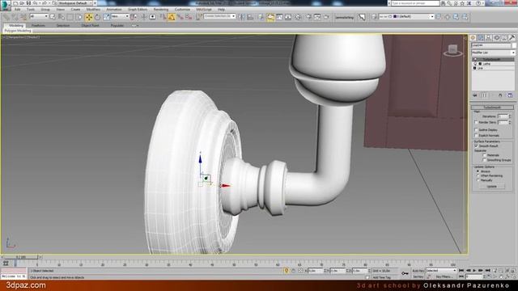Open the Modifier List dropdown

click(x=493, y=53)
